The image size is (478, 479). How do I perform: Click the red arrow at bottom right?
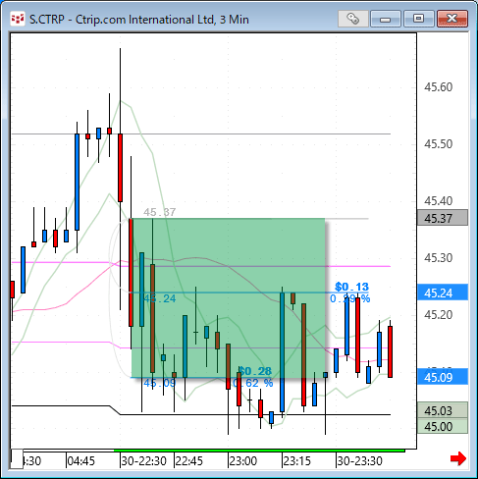point(458,458)
